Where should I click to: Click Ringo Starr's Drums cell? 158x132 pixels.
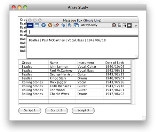(90, 78)
